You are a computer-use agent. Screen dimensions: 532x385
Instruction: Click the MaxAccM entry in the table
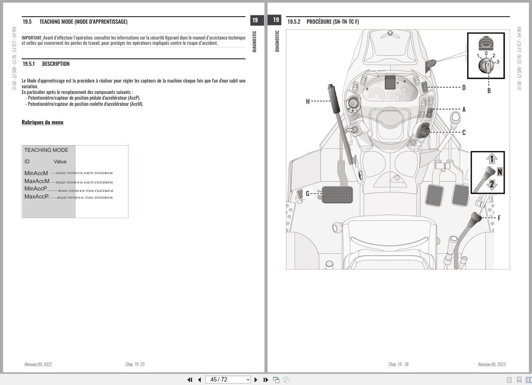click(x=37, y=181)
